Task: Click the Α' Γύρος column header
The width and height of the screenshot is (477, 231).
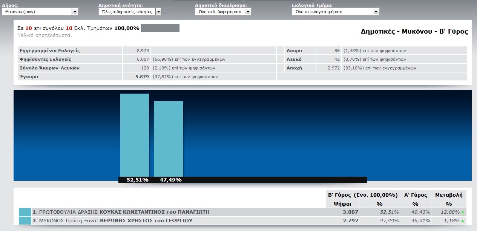Action: click(415, 195)
